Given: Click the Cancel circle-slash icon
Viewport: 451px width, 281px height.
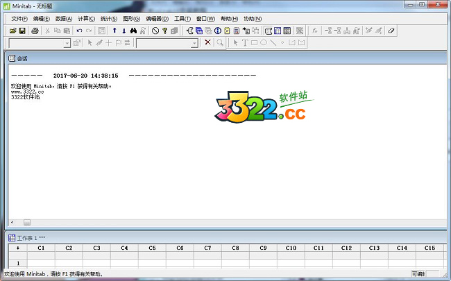Looking at the screenshot, I should [155, 31].
